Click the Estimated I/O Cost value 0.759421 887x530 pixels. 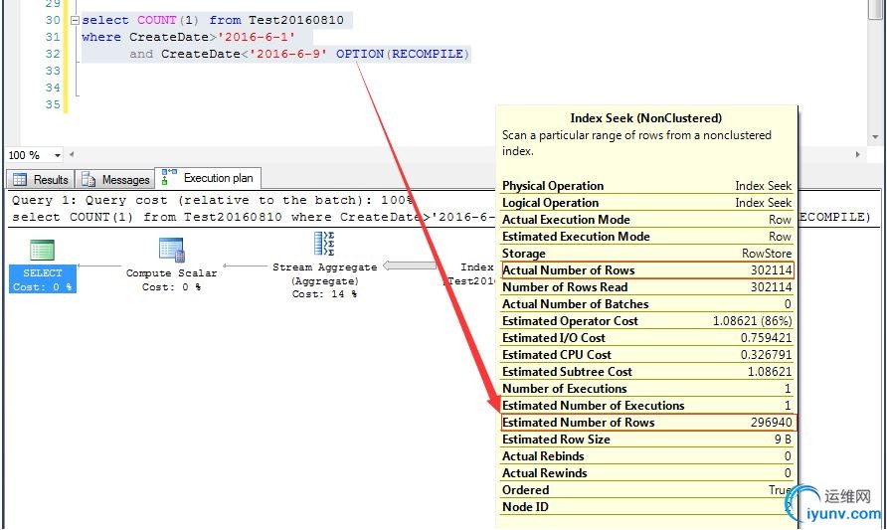click(766, 338)
